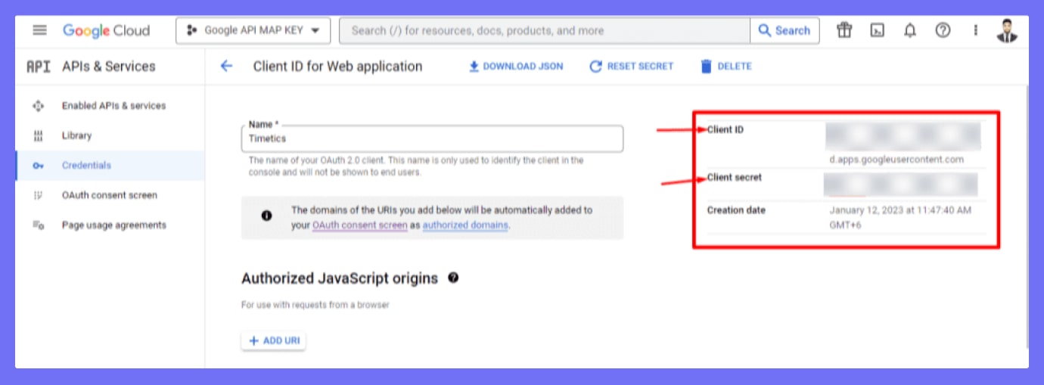
Task: Click the Google Cloud logo
Action: 107,30
